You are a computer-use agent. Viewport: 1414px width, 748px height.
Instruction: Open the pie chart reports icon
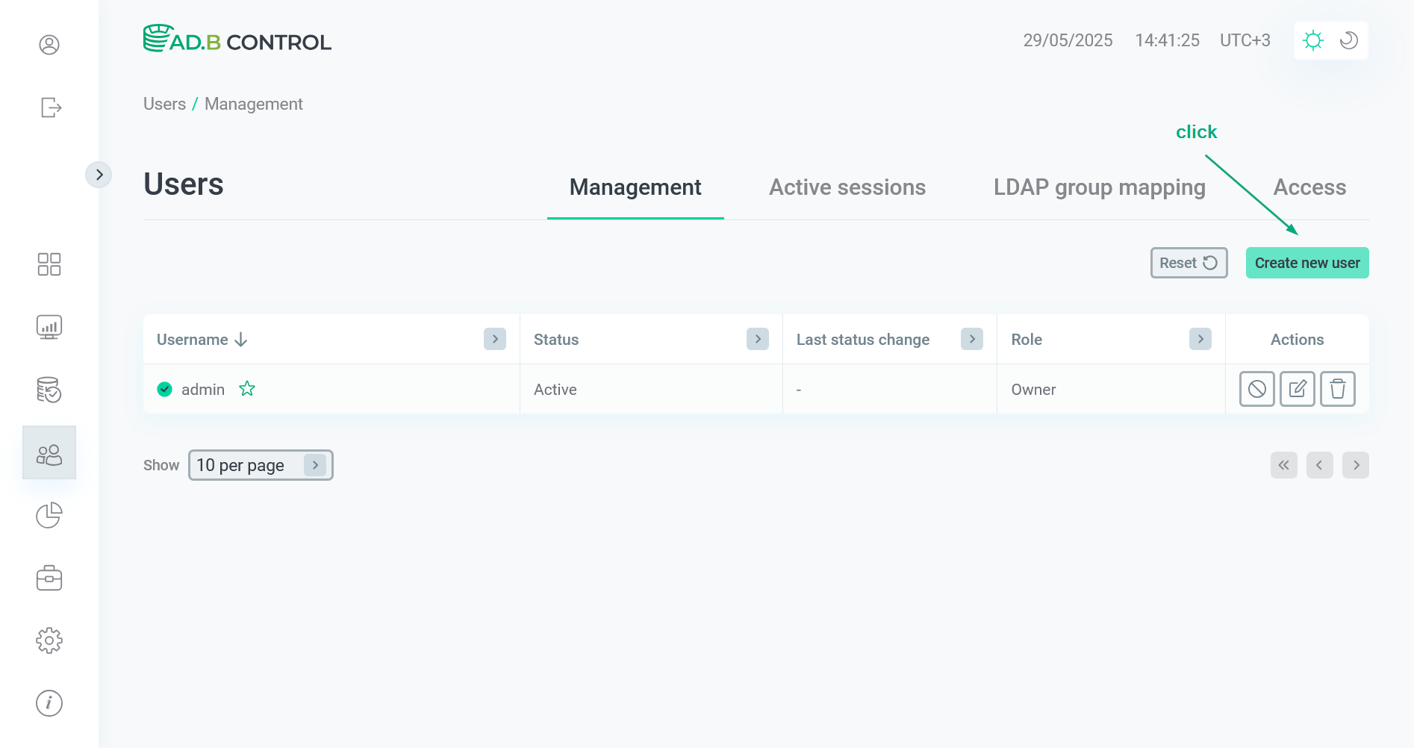tap(49, 515)
